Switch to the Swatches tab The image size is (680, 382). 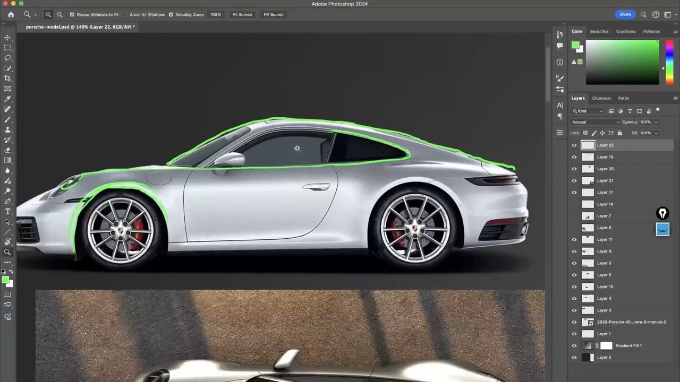(599, 31)
